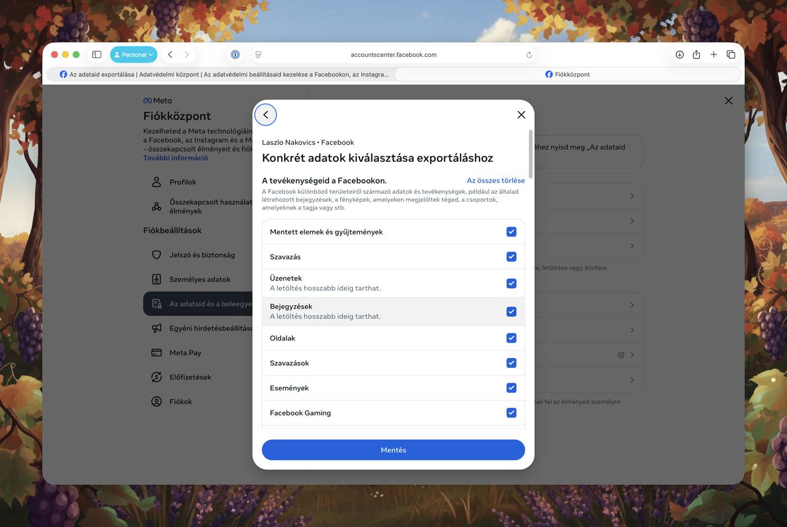Click 'Az összes törlése' link
The image size is (787, 527).
coord(496,180)
